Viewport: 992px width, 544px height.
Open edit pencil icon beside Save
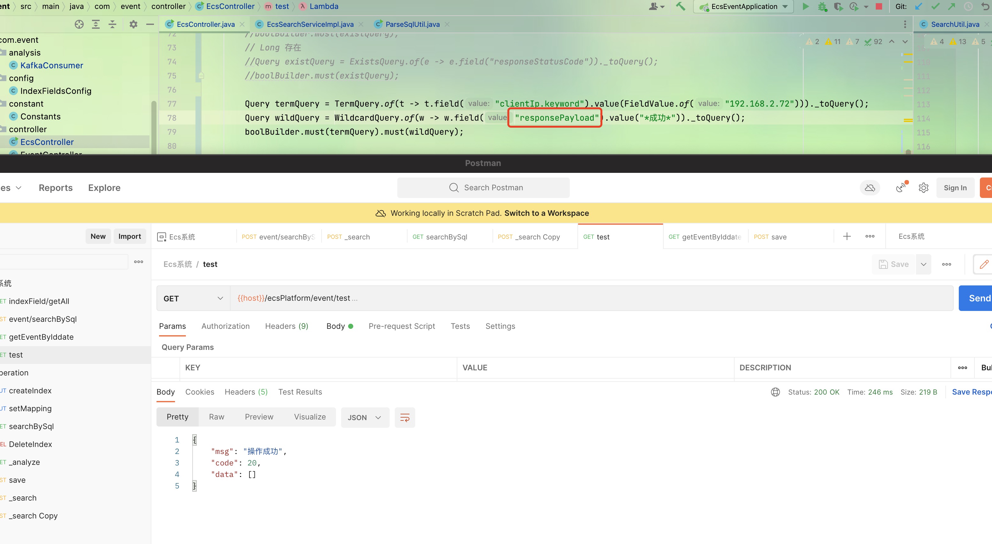coord(984,264)
